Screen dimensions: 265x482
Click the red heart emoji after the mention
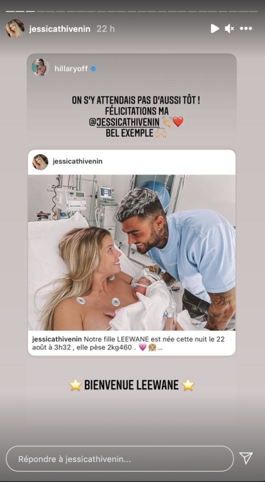(x=178, y=122)
